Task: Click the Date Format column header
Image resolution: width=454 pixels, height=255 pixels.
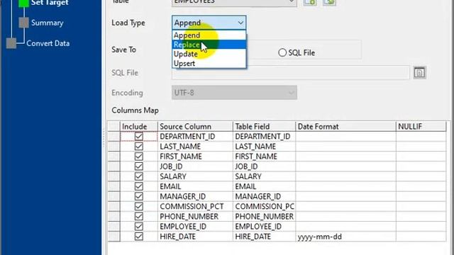Action: 345,126
